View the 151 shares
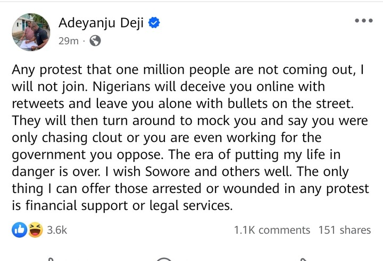The image size is (383, 261). (x=344, y=230)
